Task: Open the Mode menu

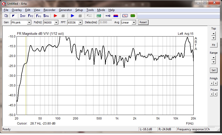Action: point(101,10)
